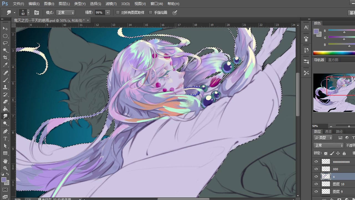This screenshot has width=355, height=200.
Task: Open the 图像(I) menu
Action: 49,4
